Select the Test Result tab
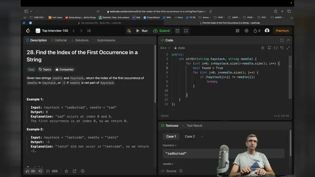 [192, 126]
